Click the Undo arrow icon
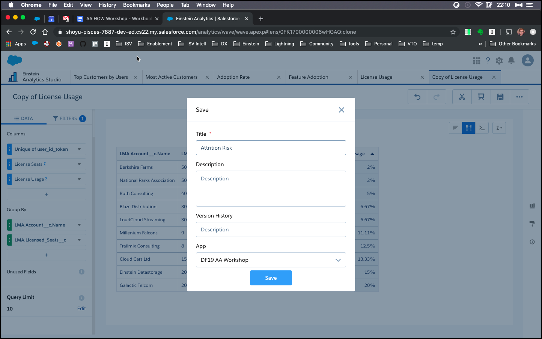 tap(417, 97)
